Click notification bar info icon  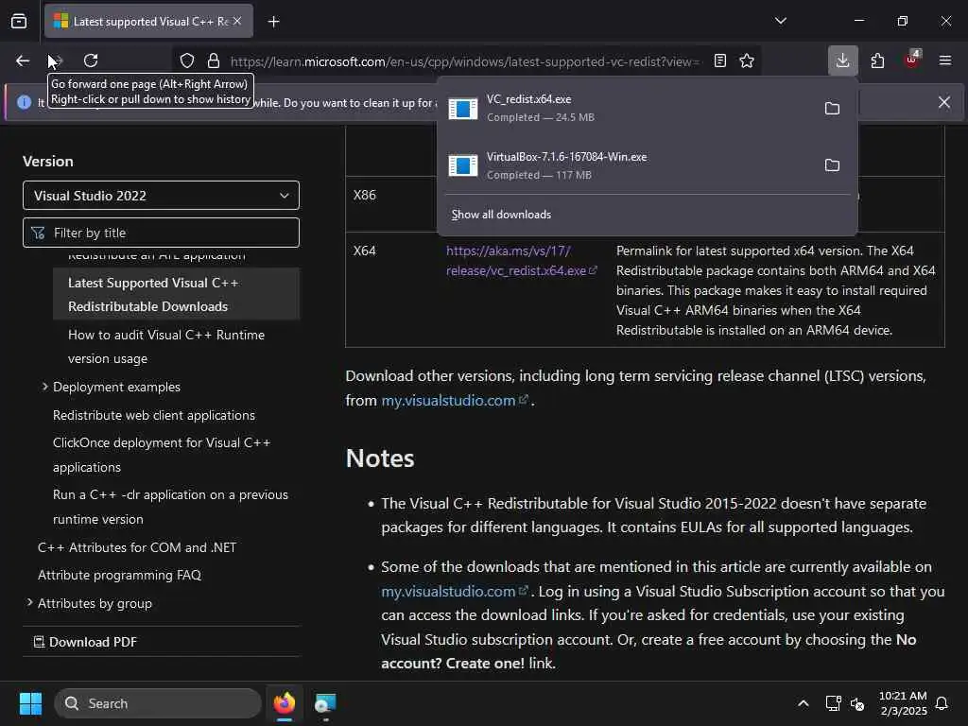(x=24, y=102)
